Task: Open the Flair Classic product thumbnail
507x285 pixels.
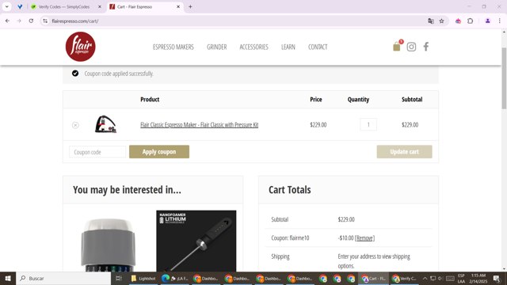Action: (x=105, y=124)
